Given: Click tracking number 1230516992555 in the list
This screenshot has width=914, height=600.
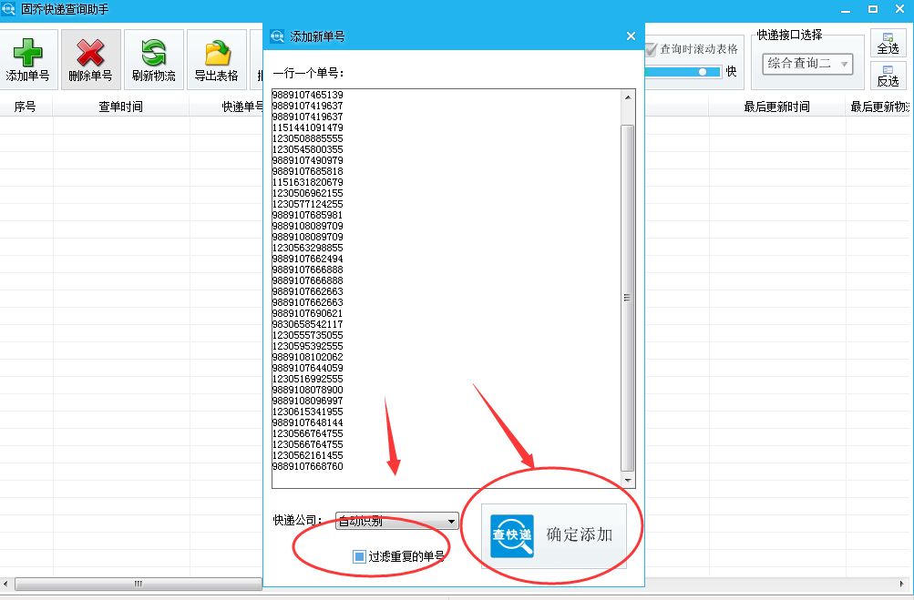Looking at the screenshot, I should (308, 379).
